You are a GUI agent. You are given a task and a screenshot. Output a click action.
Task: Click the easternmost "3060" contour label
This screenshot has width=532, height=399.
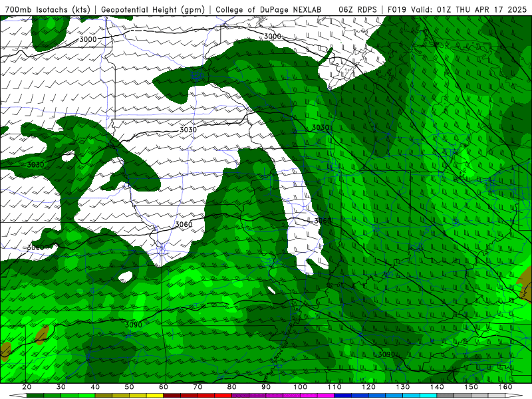pyautogui.click(x=323, y=221)
